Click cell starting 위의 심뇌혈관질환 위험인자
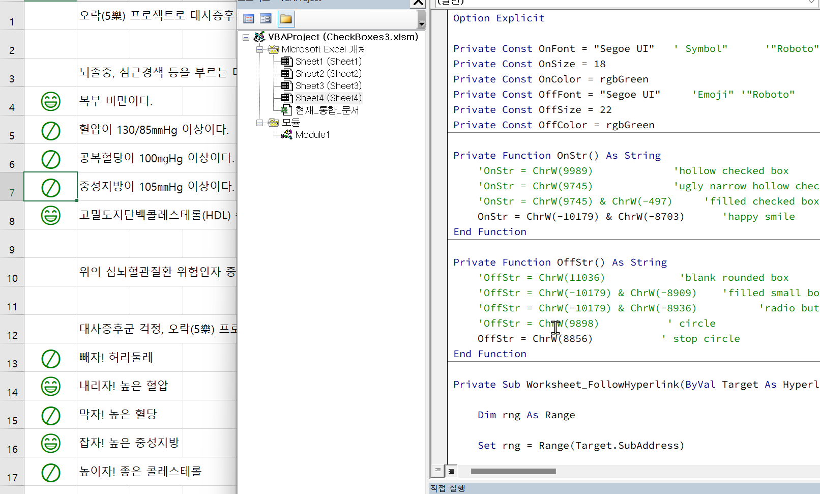820x494 pixels. coord(157,272)
